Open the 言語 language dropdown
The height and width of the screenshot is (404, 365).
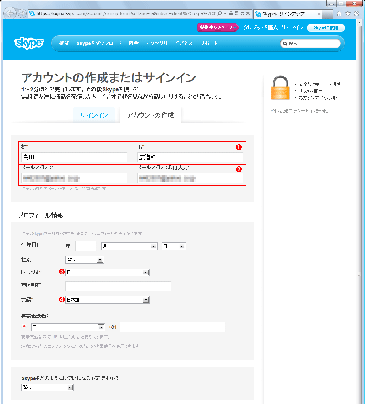pyautogui.click(x=108, y=299)
